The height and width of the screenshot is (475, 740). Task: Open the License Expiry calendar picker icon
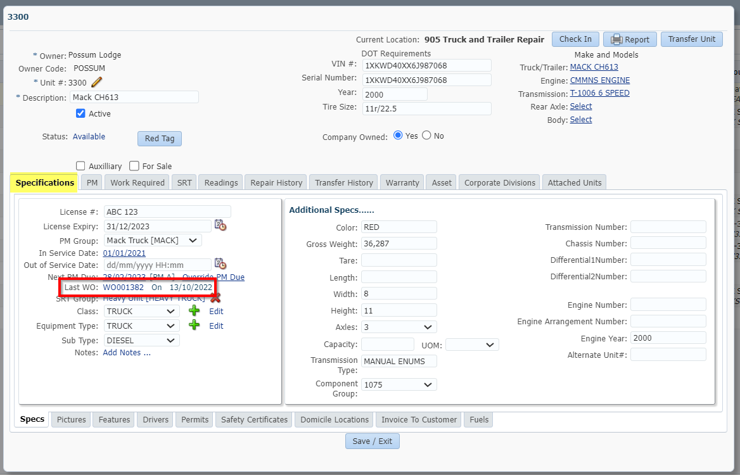[x=220, y=225]
